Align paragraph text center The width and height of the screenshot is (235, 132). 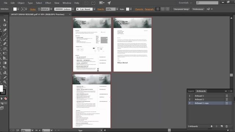click(x=163, y=9)
